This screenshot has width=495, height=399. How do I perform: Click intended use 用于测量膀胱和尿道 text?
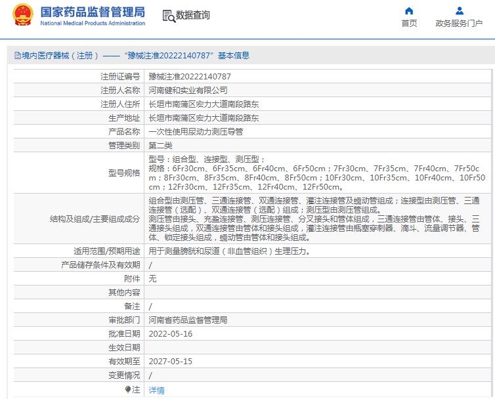click(230, 251)
